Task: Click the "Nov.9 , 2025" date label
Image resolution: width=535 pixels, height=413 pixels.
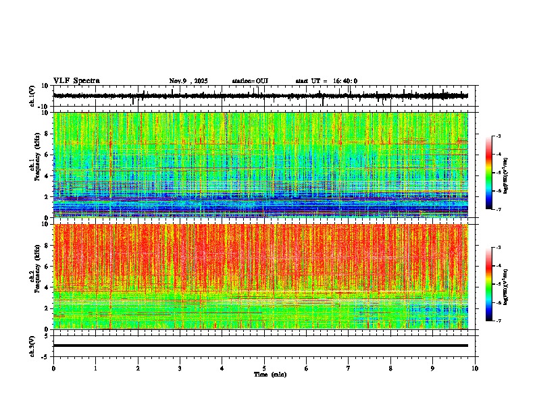Action: 188,81
